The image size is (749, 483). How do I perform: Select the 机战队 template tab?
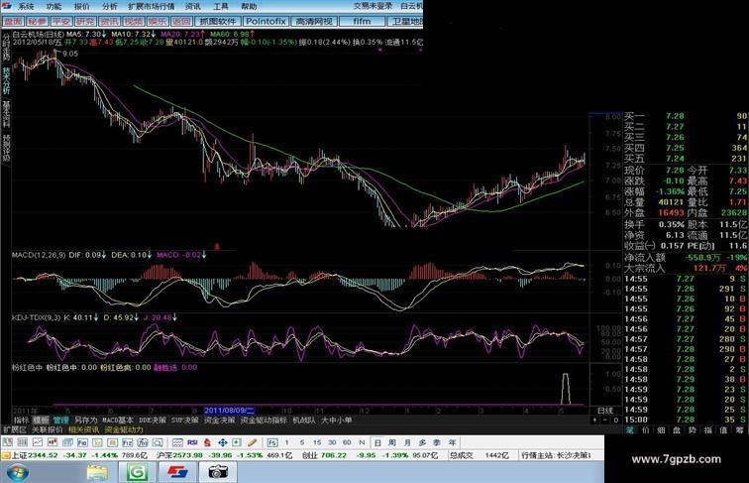[304, 420]
